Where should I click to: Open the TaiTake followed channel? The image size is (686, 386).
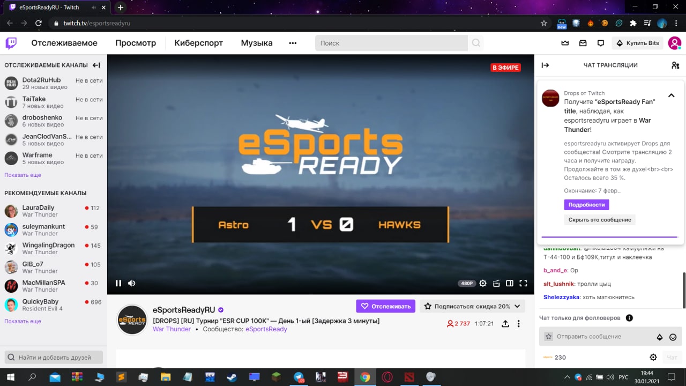point(54,102)
